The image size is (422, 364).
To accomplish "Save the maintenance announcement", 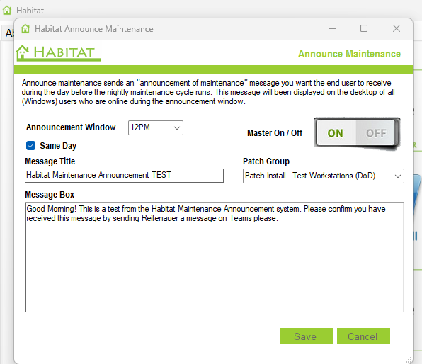I will point(306,336).
